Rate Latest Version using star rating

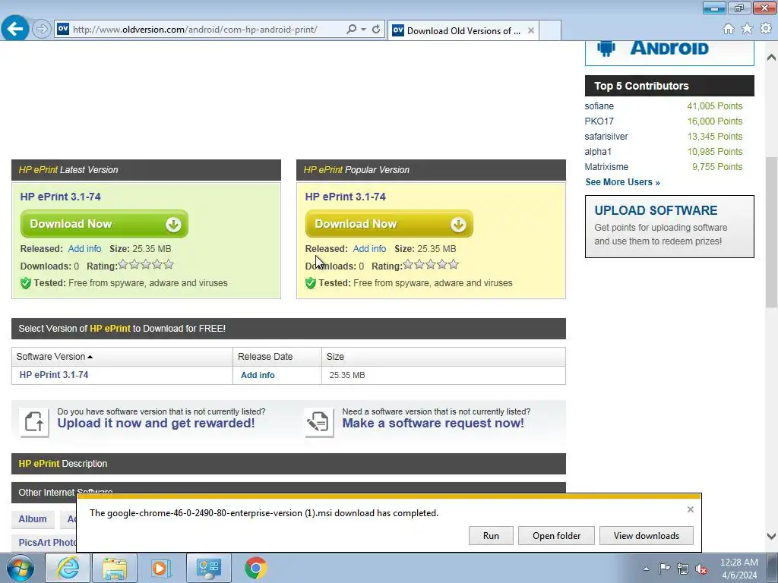tap(146, 265)
